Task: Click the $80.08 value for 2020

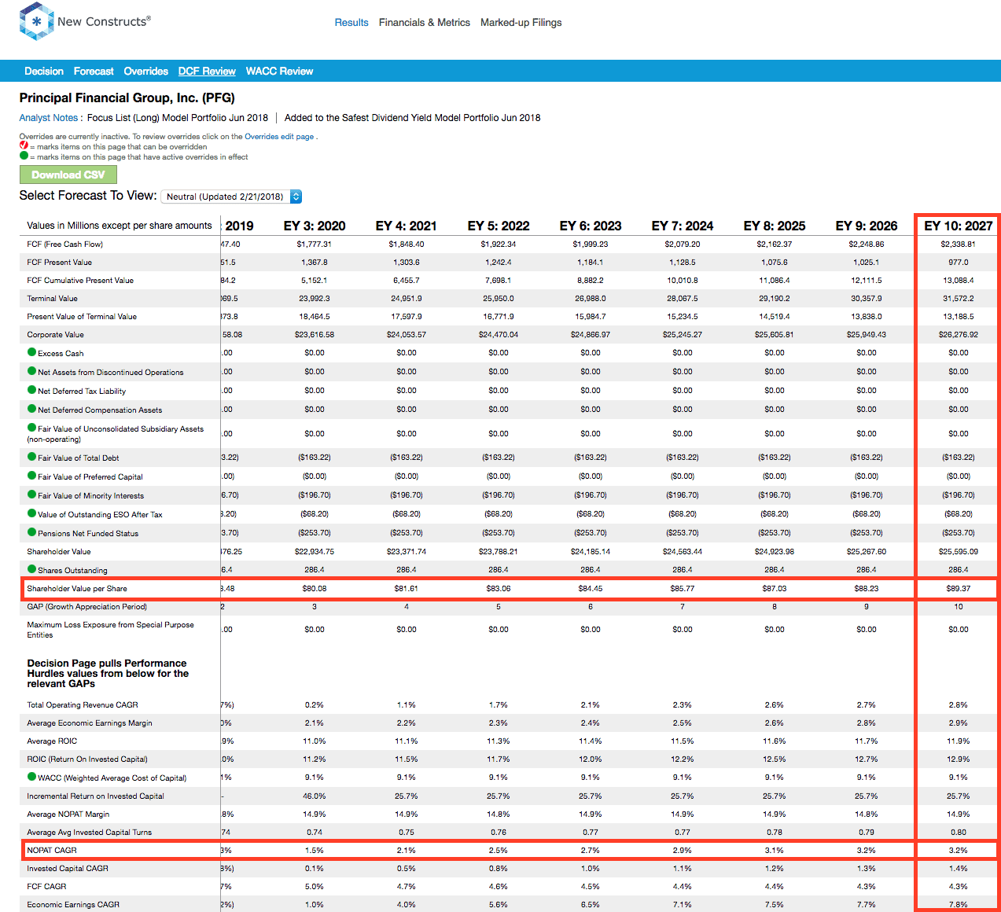Action: (x=315, y=588)
